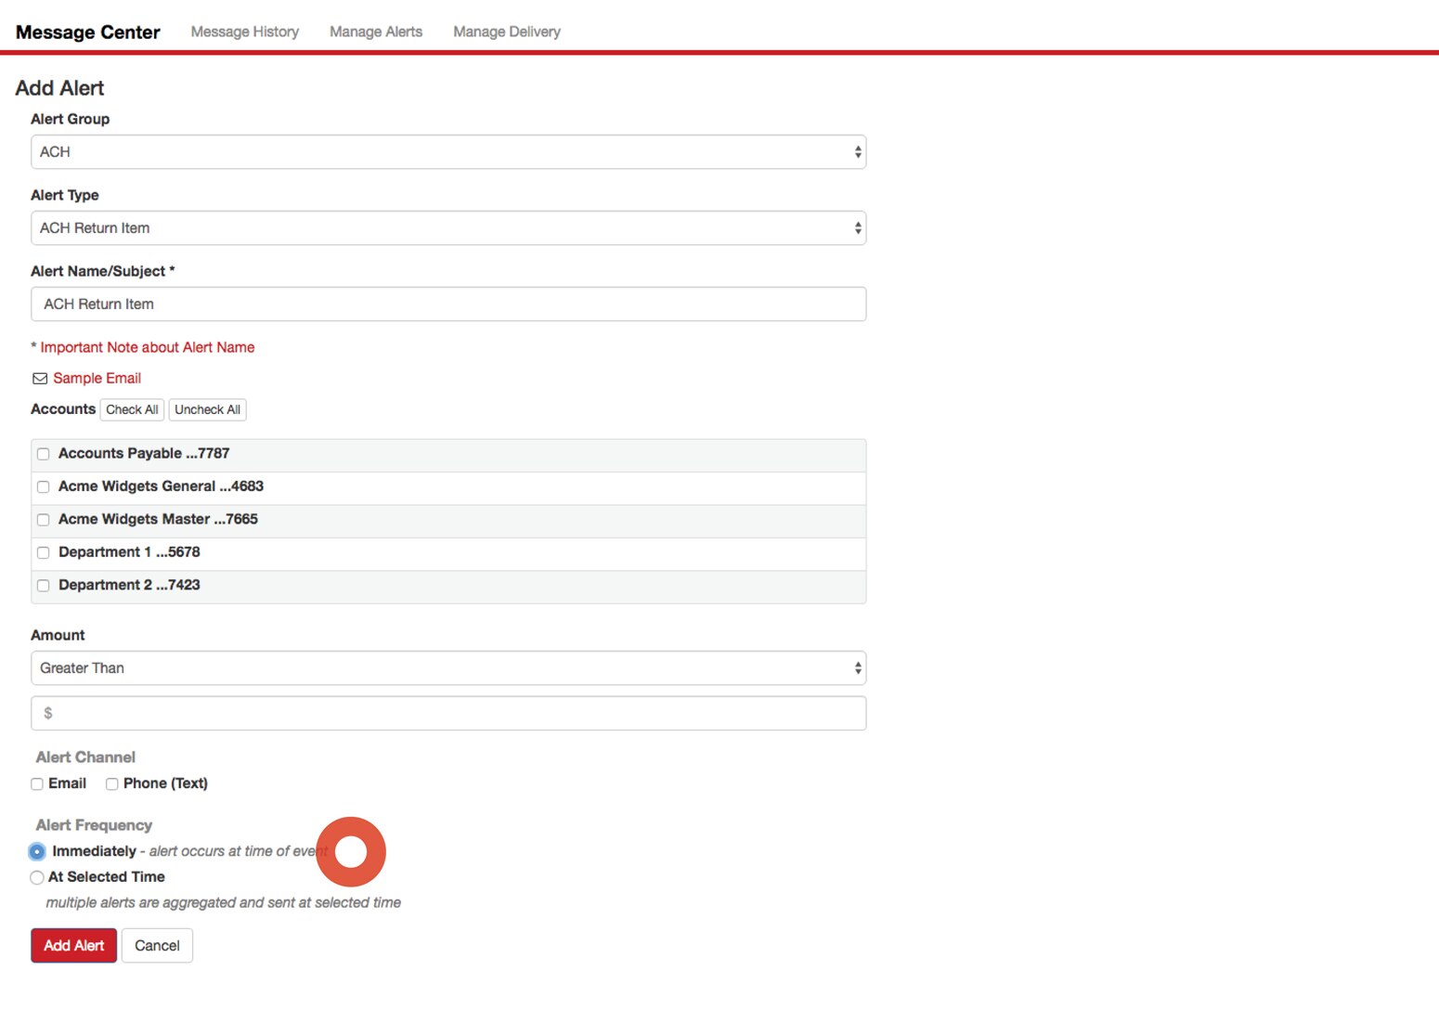
Task: Enable the Phone (Text) alert channel
Action: pyautogui.click(x=111, y=783)
